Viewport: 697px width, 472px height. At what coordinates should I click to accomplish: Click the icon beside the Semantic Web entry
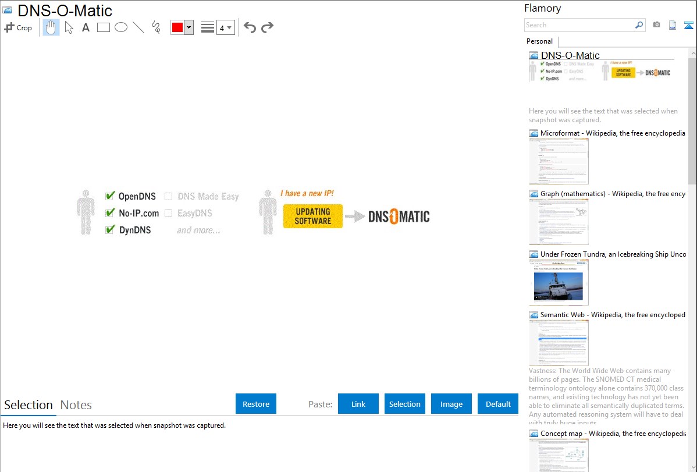(x=534, y=315)
